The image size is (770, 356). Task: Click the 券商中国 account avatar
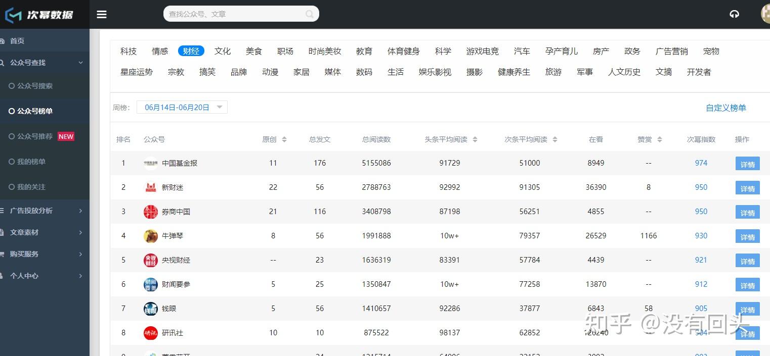coord(150,212)
